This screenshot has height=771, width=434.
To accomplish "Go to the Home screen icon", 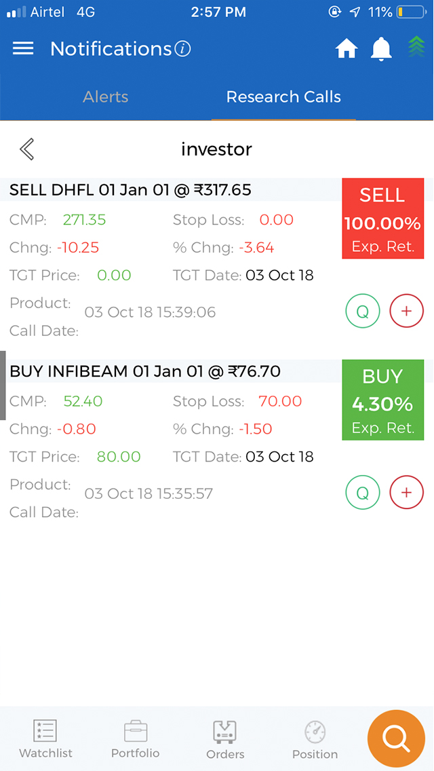I will point(347,49).
